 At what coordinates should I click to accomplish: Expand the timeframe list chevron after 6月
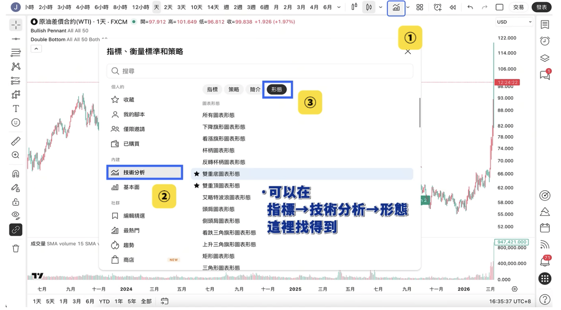[340, 7]
